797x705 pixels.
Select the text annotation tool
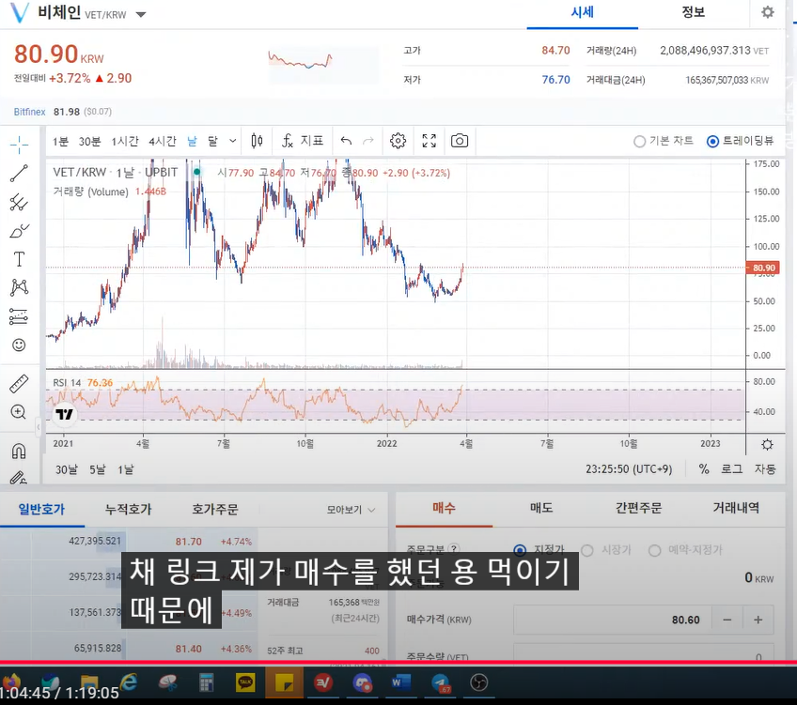(x=20, y=259)
